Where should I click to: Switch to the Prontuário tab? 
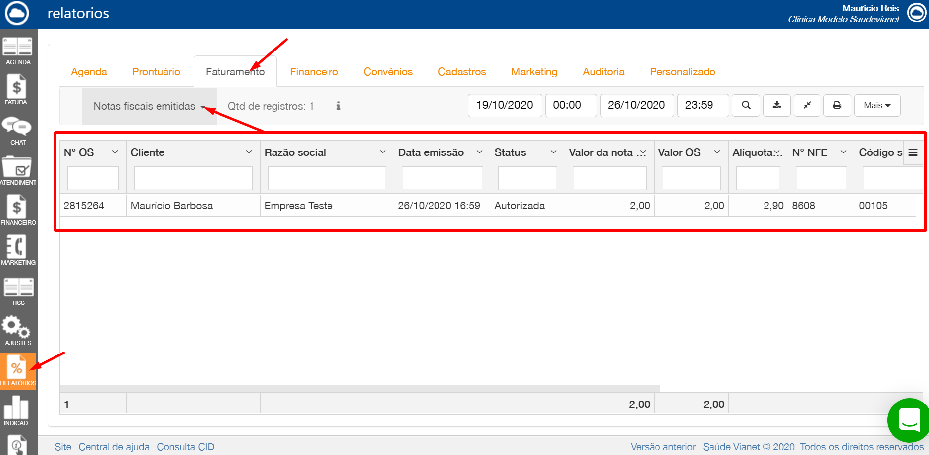pyautogui.click(x=156, y=72)
